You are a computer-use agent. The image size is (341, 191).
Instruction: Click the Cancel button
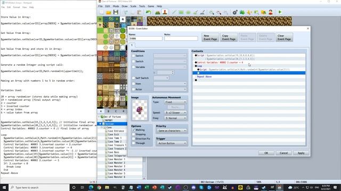coord(283,153)
